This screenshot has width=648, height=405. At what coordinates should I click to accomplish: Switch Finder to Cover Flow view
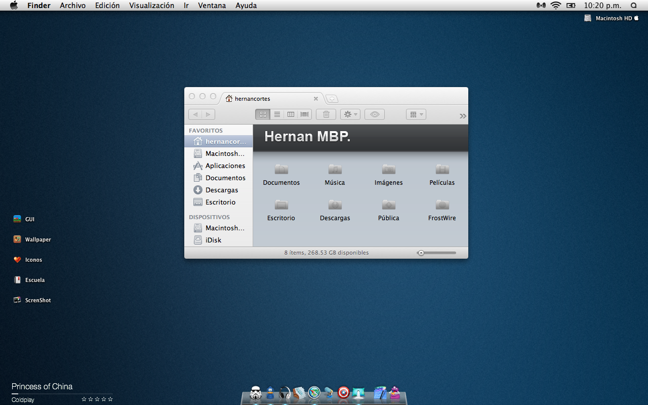(x=304, y=114)
